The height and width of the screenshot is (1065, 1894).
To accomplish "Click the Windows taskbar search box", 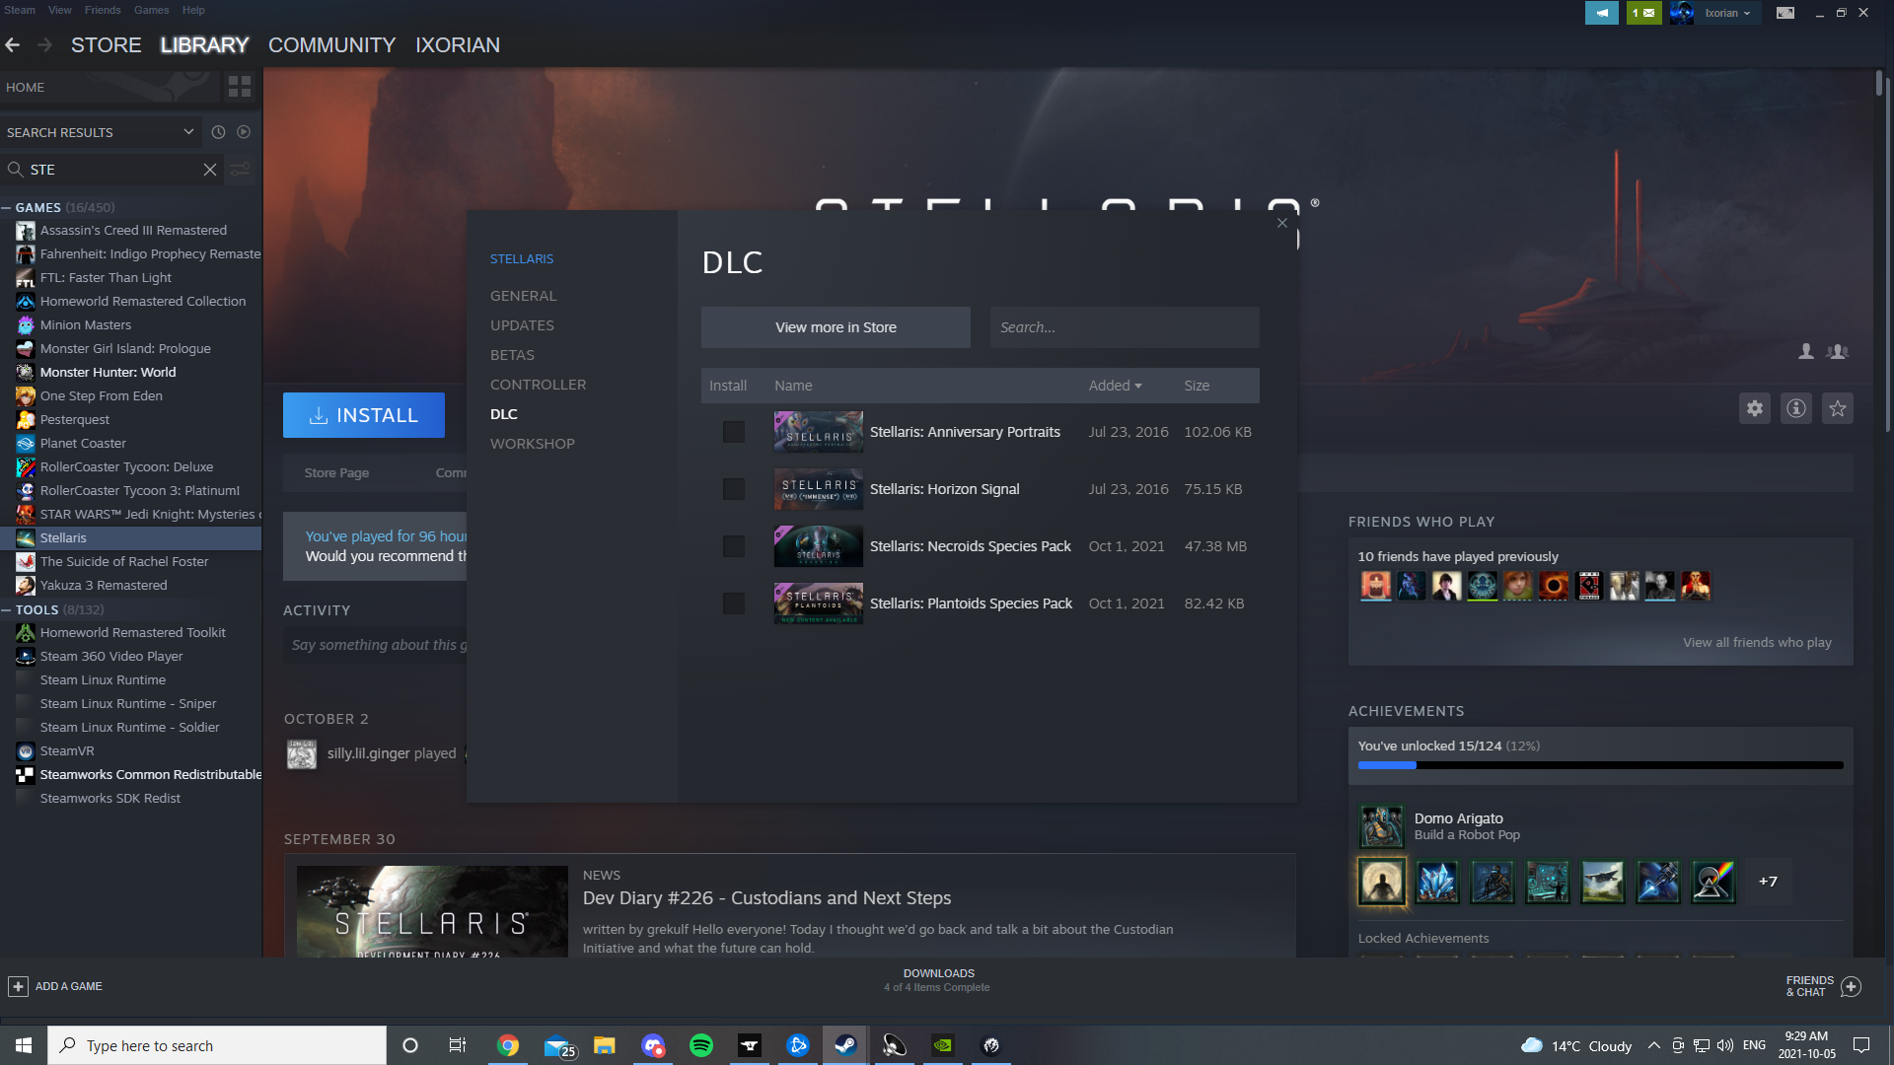I will tap(217, 1045).
